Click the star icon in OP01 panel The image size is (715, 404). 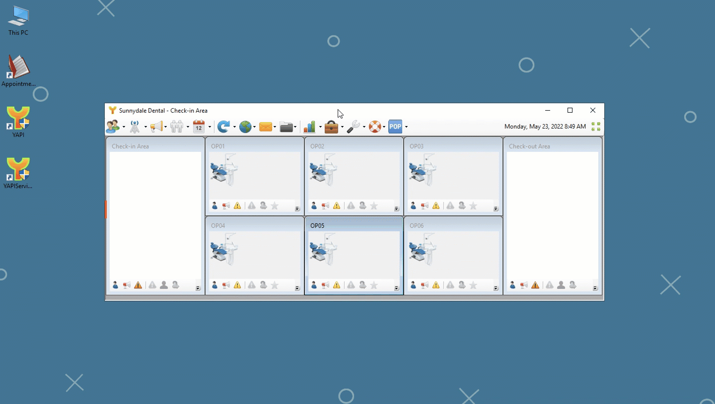275,205
